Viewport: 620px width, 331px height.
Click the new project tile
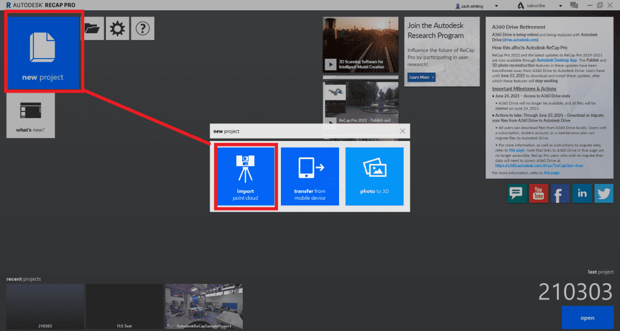click(x=43, y=53)
